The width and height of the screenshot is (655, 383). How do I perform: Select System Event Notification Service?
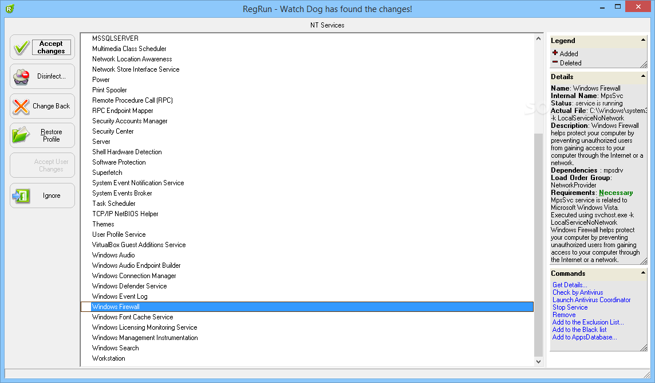coord(138,183)
